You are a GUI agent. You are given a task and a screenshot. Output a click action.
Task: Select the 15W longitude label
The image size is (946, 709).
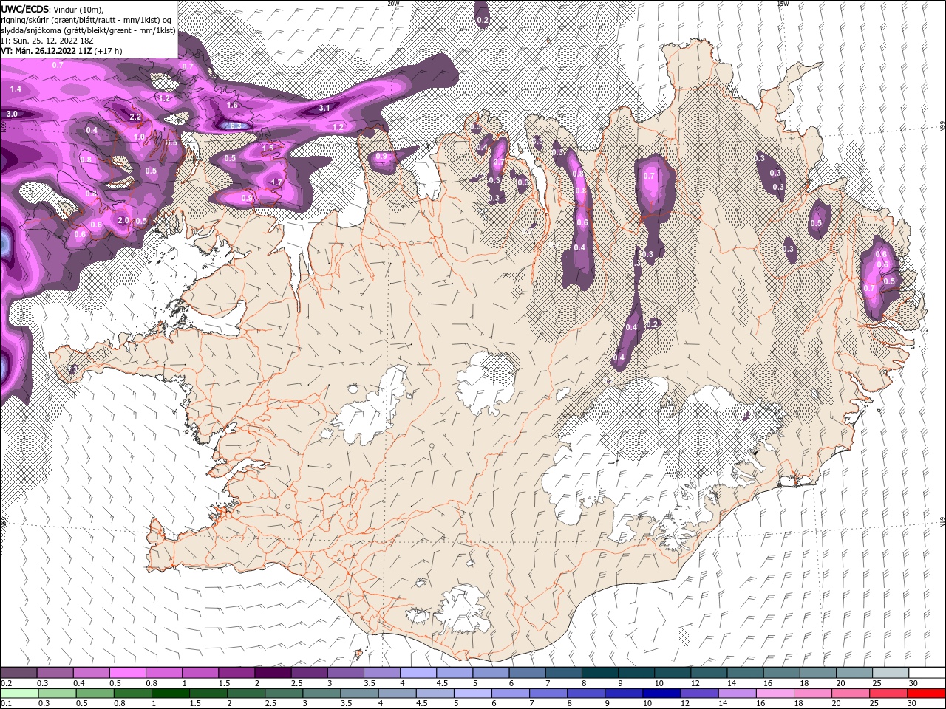click(783, 3)
